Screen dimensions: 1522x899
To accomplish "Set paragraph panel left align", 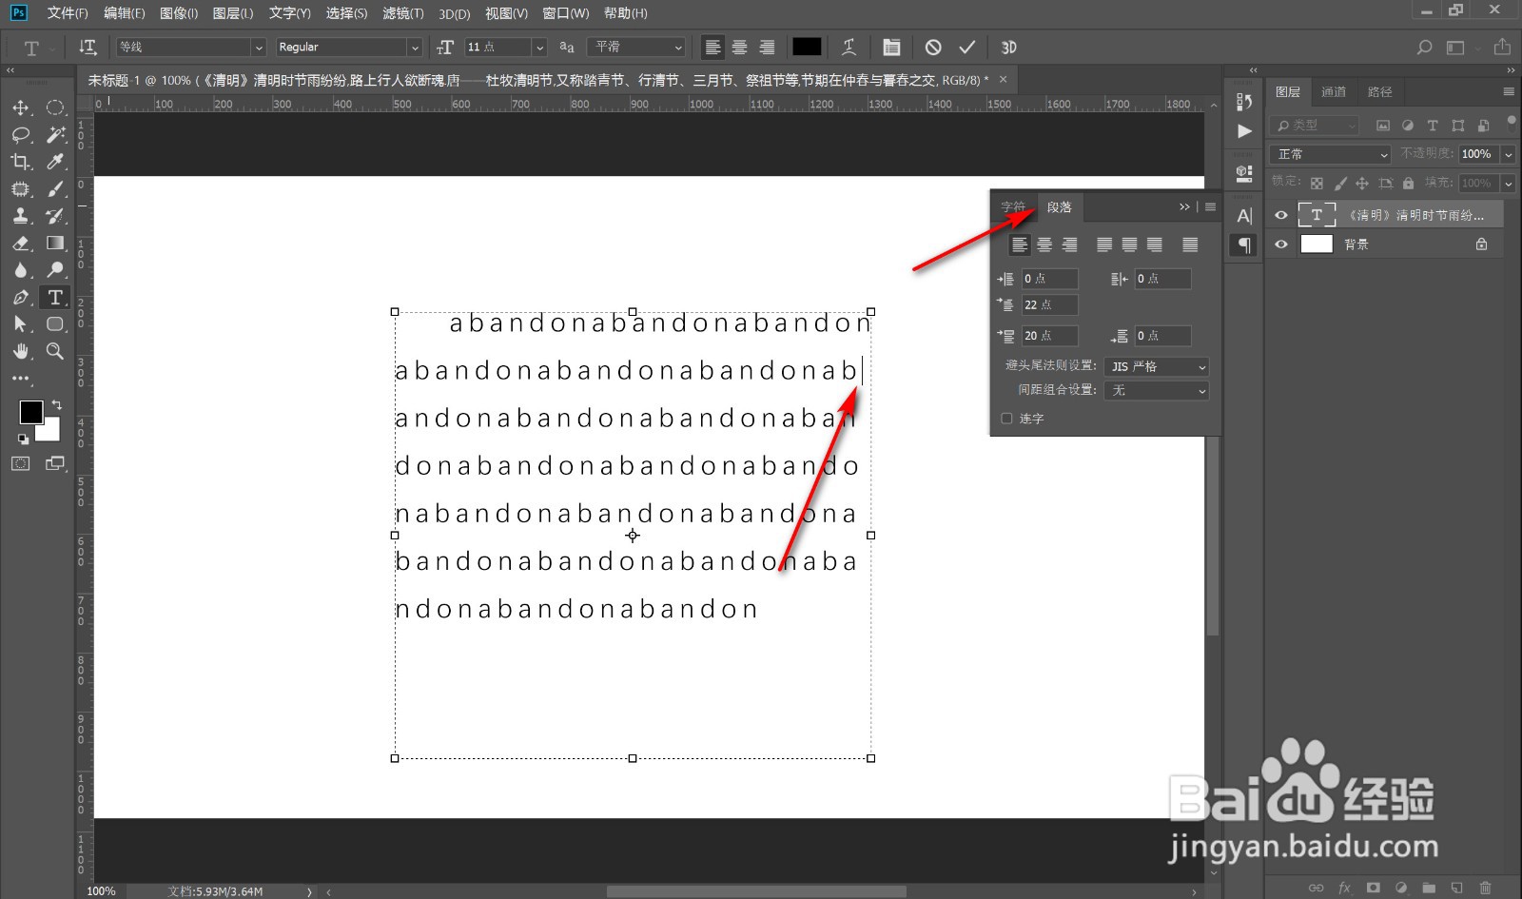I will 1019,245.
